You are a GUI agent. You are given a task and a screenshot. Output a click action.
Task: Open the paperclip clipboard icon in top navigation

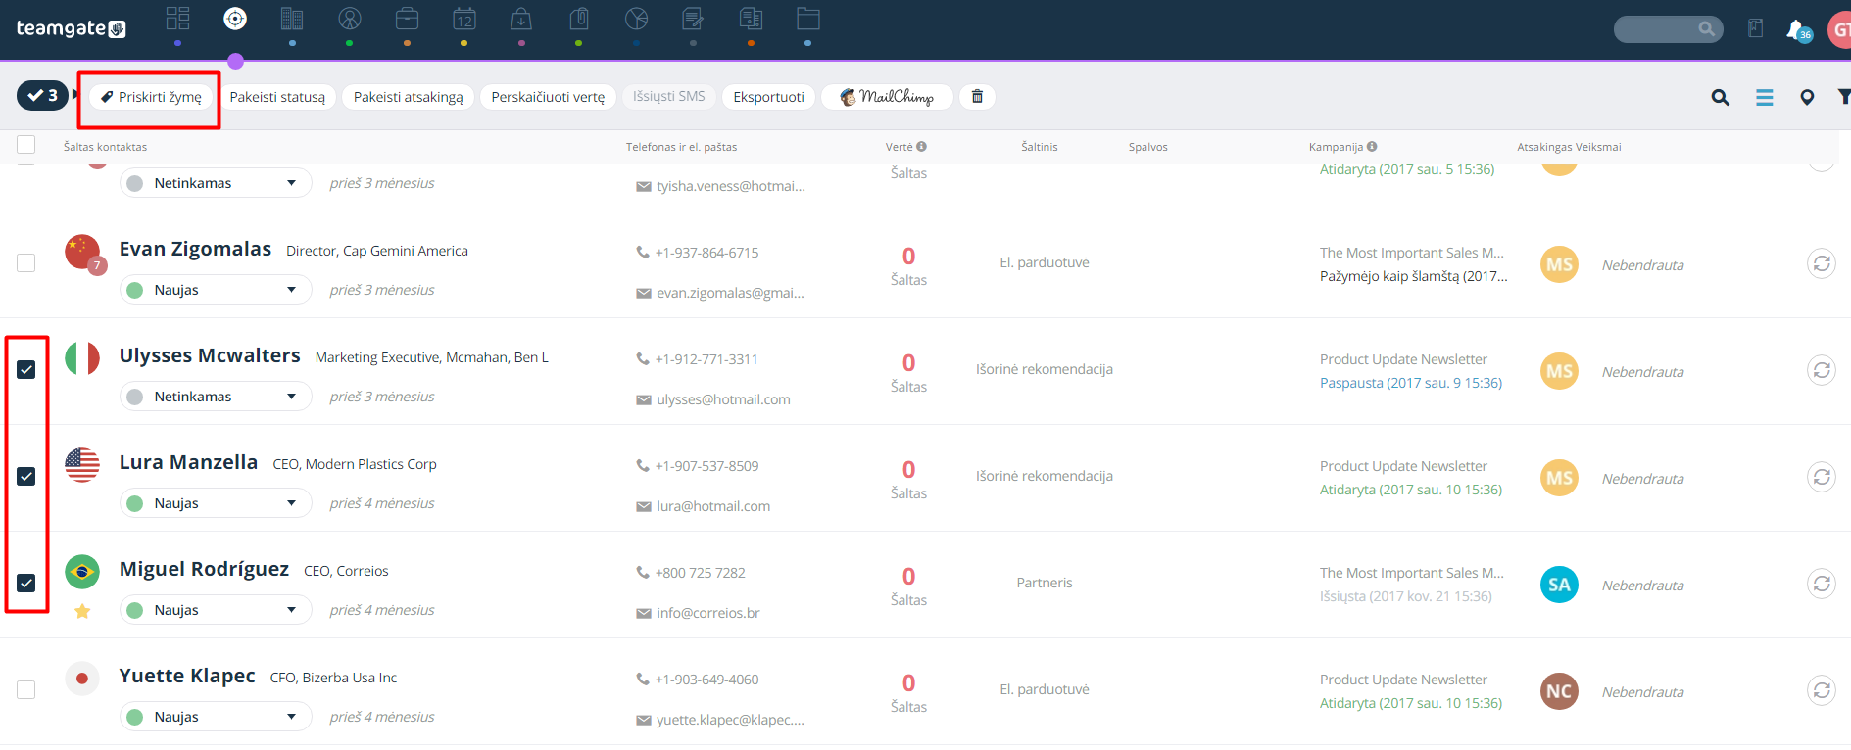pos(579,19)
